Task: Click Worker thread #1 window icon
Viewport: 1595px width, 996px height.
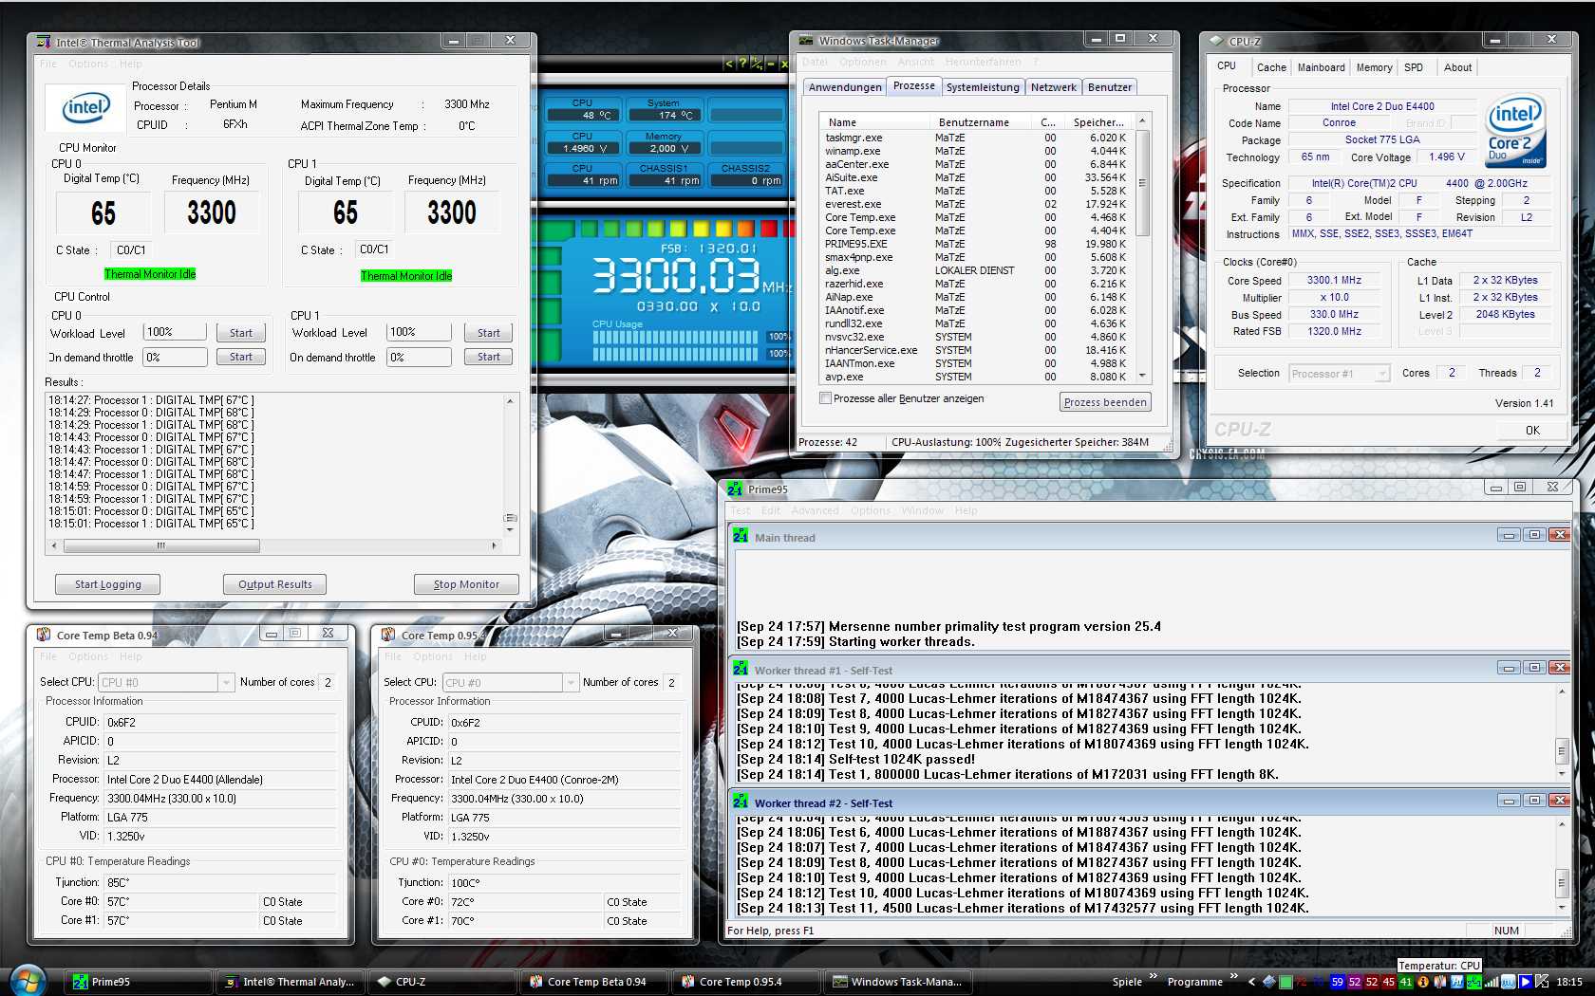Action: (741, 670)
